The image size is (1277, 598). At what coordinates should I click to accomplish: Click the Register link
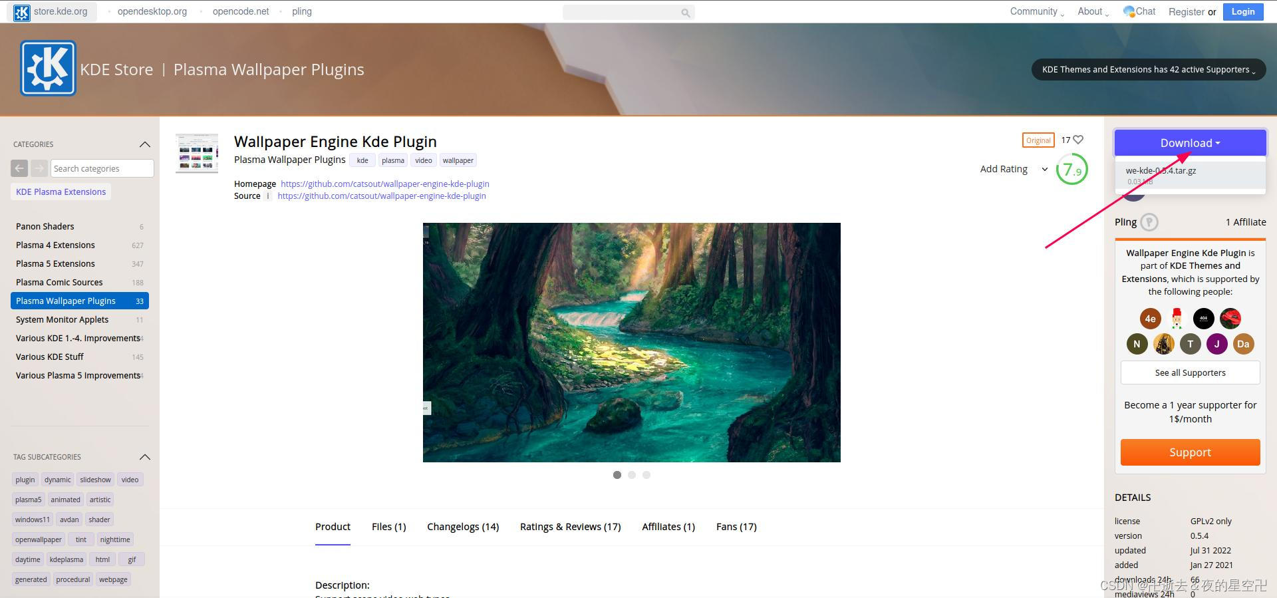point(1186,12)
